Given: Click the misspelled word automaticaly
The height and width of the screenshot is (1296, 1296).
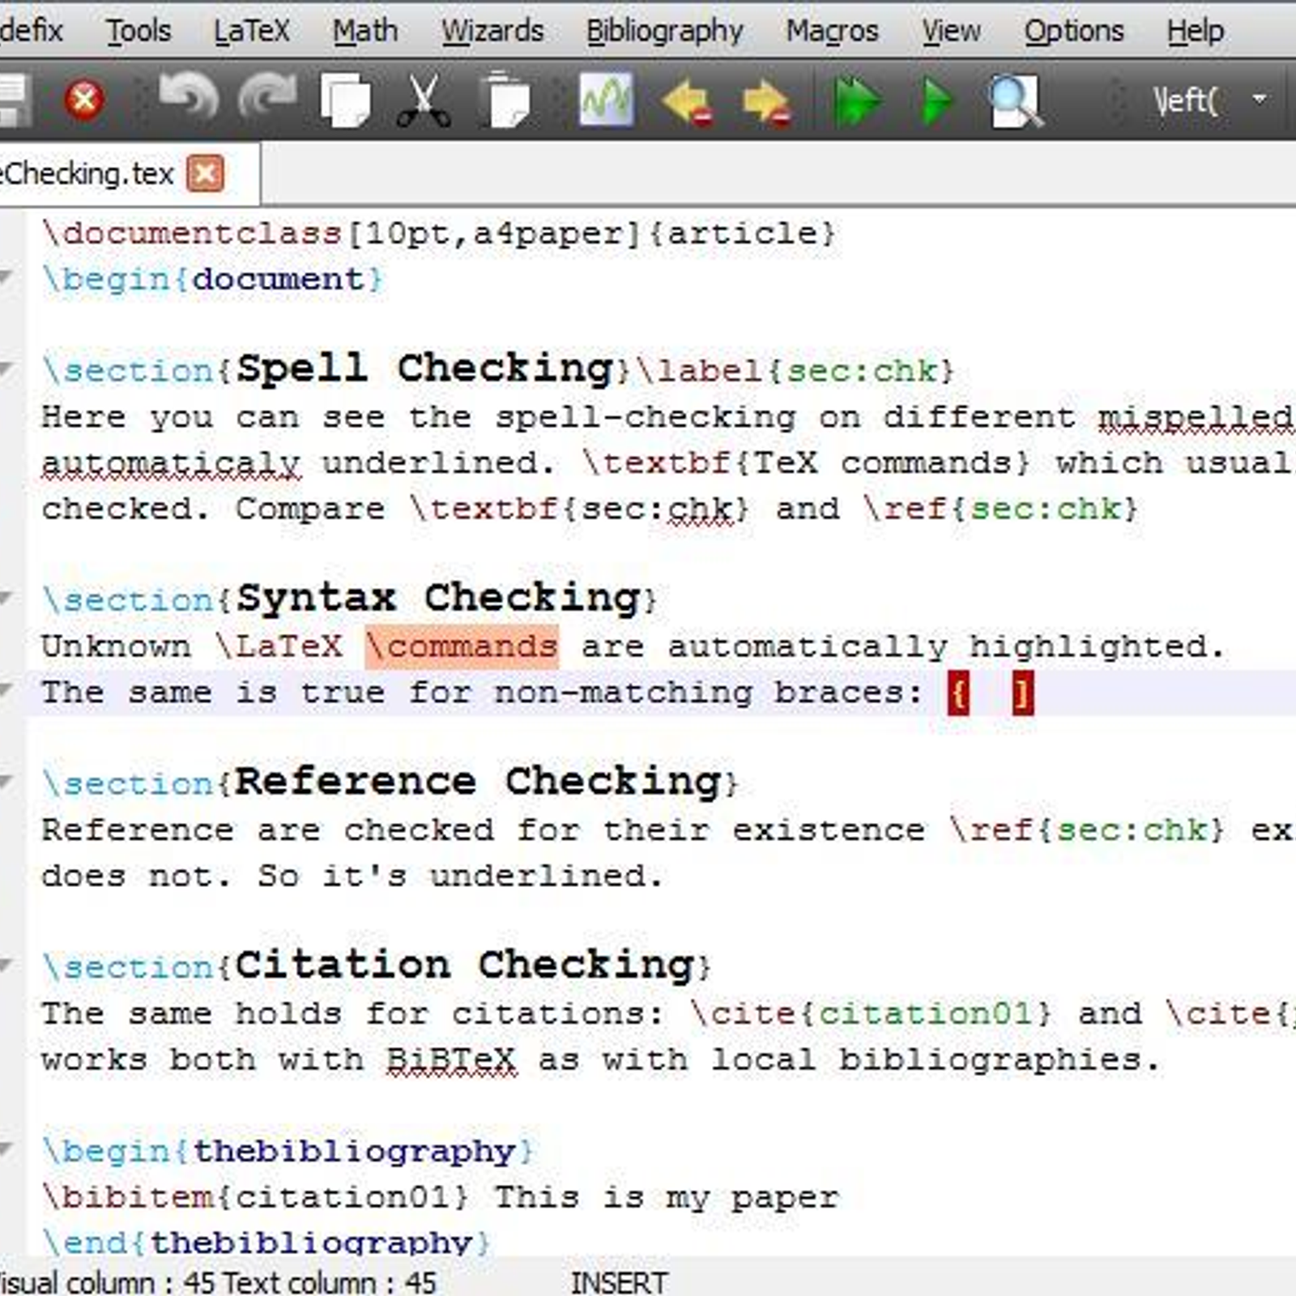Looking at the screenshot, I should coord(171,463).
